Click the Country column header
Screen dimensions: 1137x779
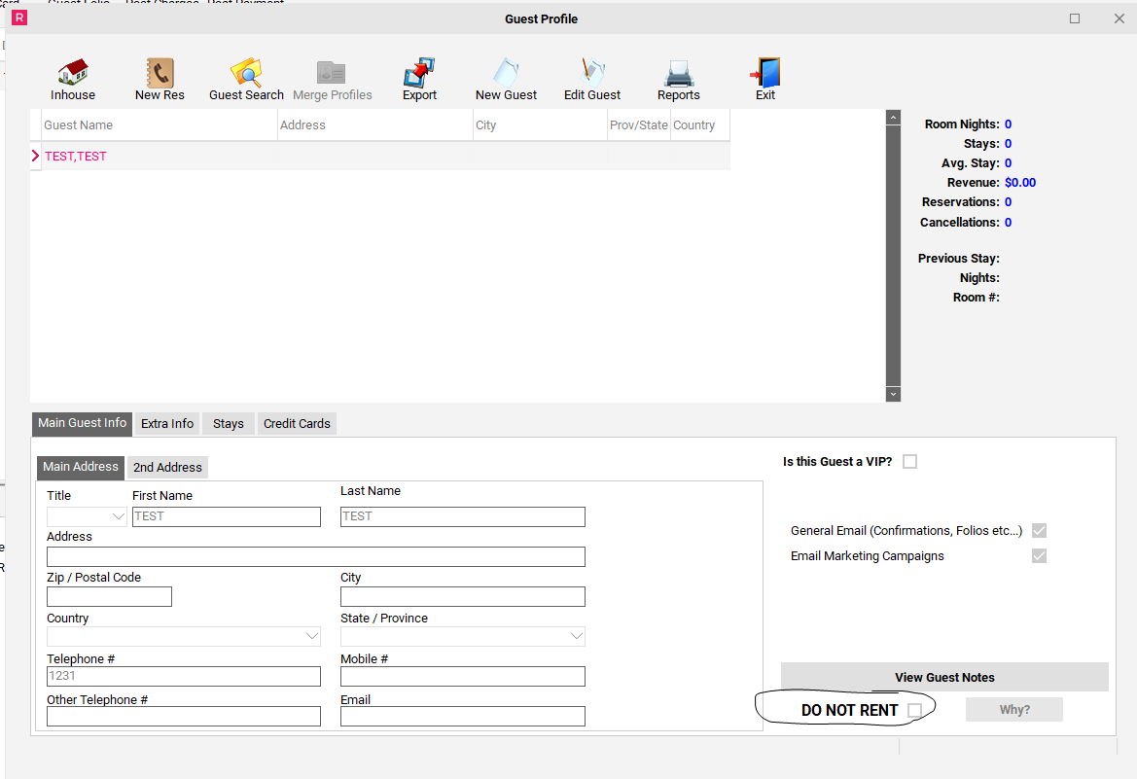(699, 124)
